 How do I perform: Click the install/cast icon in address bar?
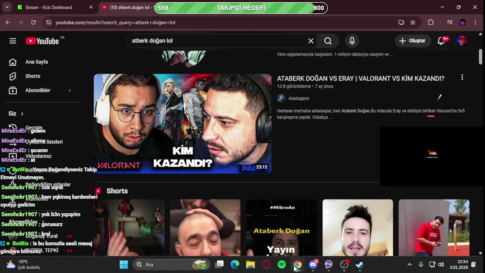click(401, 22)
